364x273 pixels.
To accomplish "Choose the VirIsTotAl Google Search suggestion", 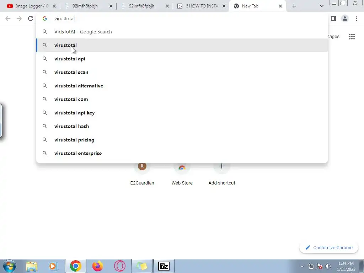I will (x=182, y=32).
